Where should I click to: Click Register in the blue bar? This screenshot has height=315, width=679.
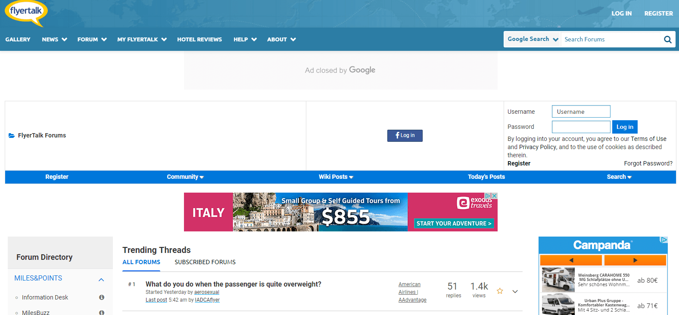[57, 177]
